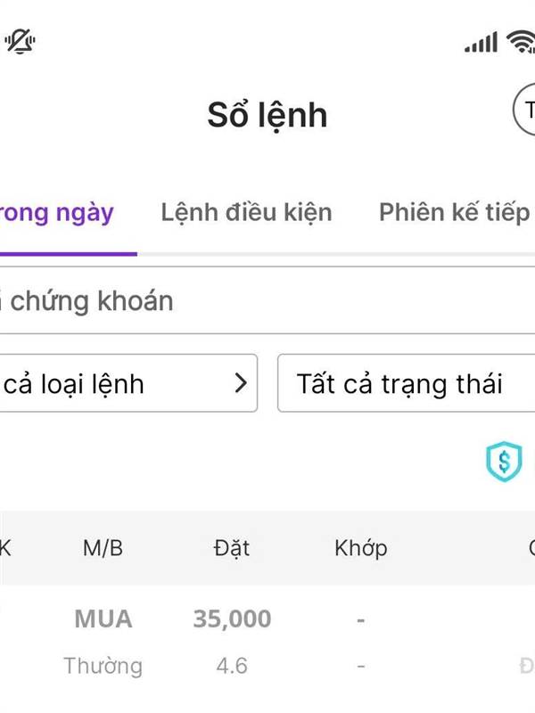Open the circular profile avatar
Screen dimensions: 535x713
click(524, 109)
